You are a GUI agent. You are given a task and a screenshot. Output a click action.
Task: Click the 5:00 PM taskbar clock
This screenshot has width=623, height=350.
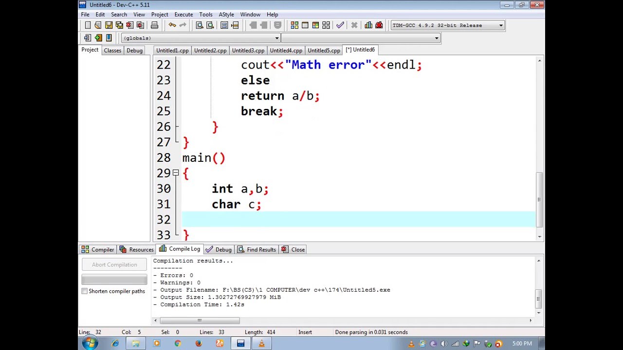coord(522,344)
